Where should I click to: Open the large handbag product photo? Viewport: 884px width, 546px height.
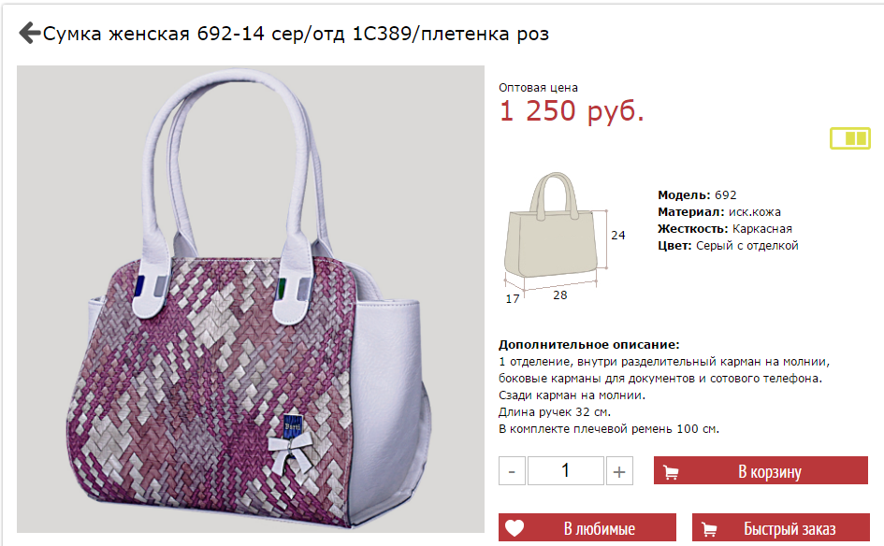click(x=251, y=298)
